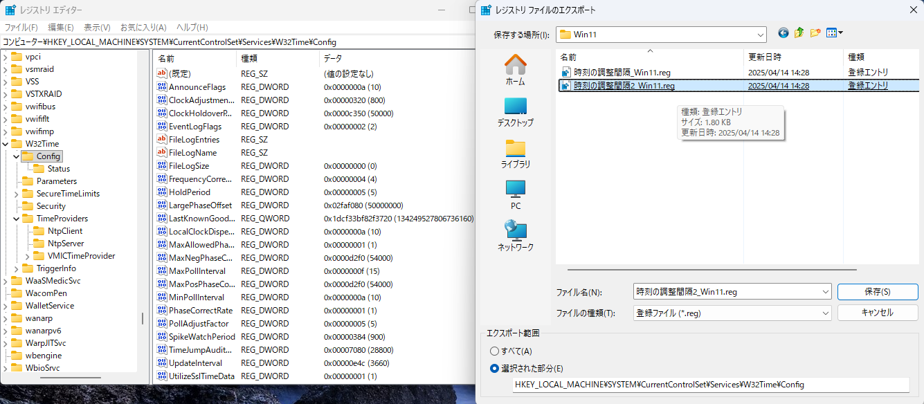Expand the SecureTimeLimits tree node
Viewport: 924px width, 404px height.
tap(17, 194)
